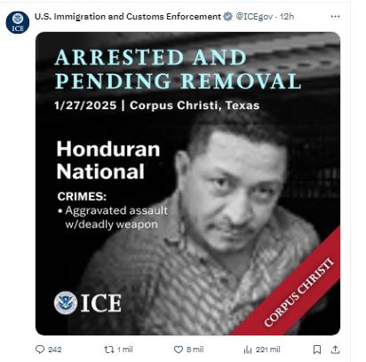This screenshot has width=366, height=362.
Task: Click the 221 mil views count
Action: click(x=267, y=350)
